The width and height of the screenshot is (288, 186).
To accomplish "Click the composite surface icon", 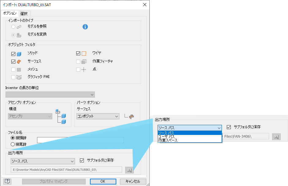I will 129,116.
